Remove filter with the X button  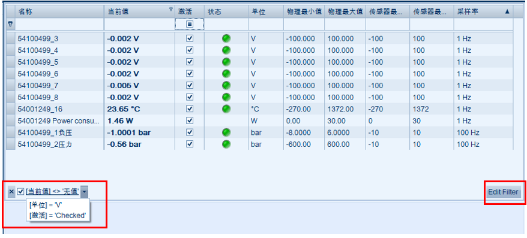11,192
